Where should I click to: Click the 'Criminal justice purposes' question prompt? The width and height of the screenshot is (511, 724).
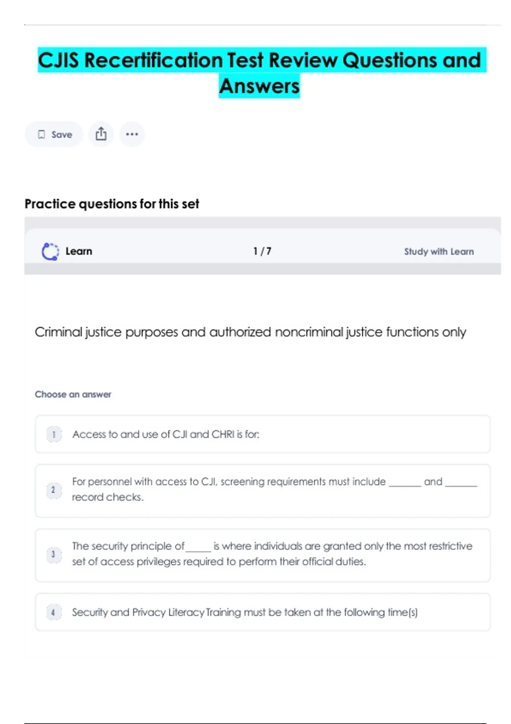click(x=250, y=332)
